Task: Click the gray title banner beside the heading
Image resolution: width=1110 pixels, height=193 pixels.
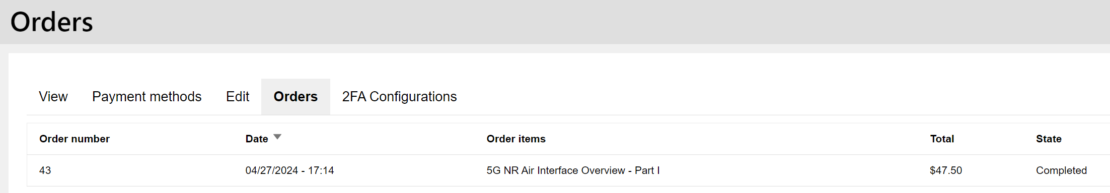Action: tap(604, 22)
